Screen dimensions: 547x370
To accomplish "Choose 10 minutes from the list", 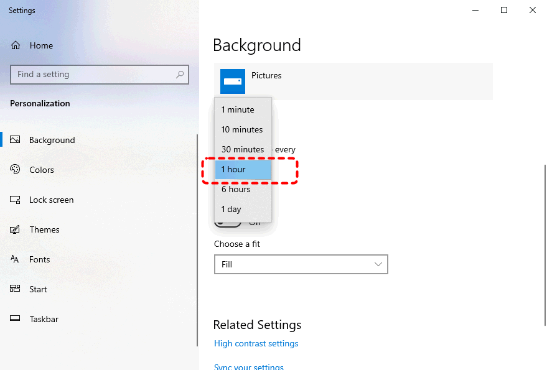I will 243,130.
